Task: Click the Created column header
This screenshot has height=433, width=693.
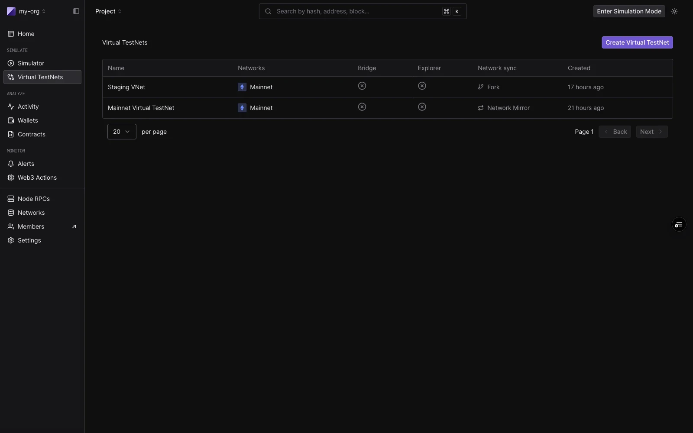Action: pos(579,68)
